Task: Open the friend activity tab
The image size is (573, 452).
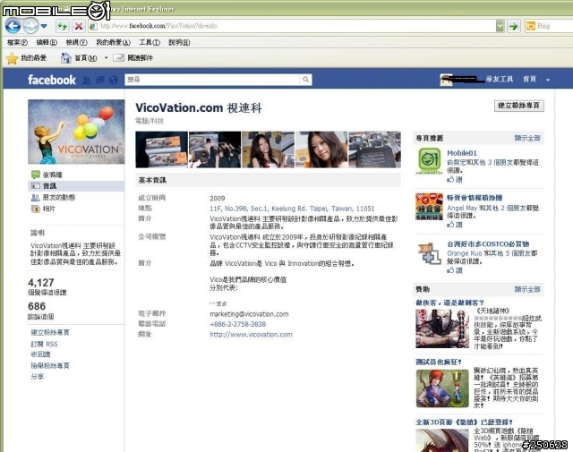Action: coord(53,197)
